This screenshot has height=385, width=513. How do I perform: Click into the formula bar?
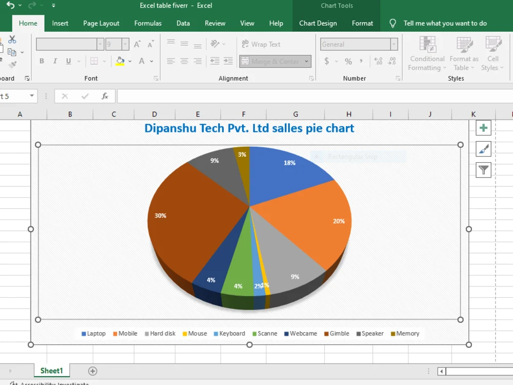point(315,97)
